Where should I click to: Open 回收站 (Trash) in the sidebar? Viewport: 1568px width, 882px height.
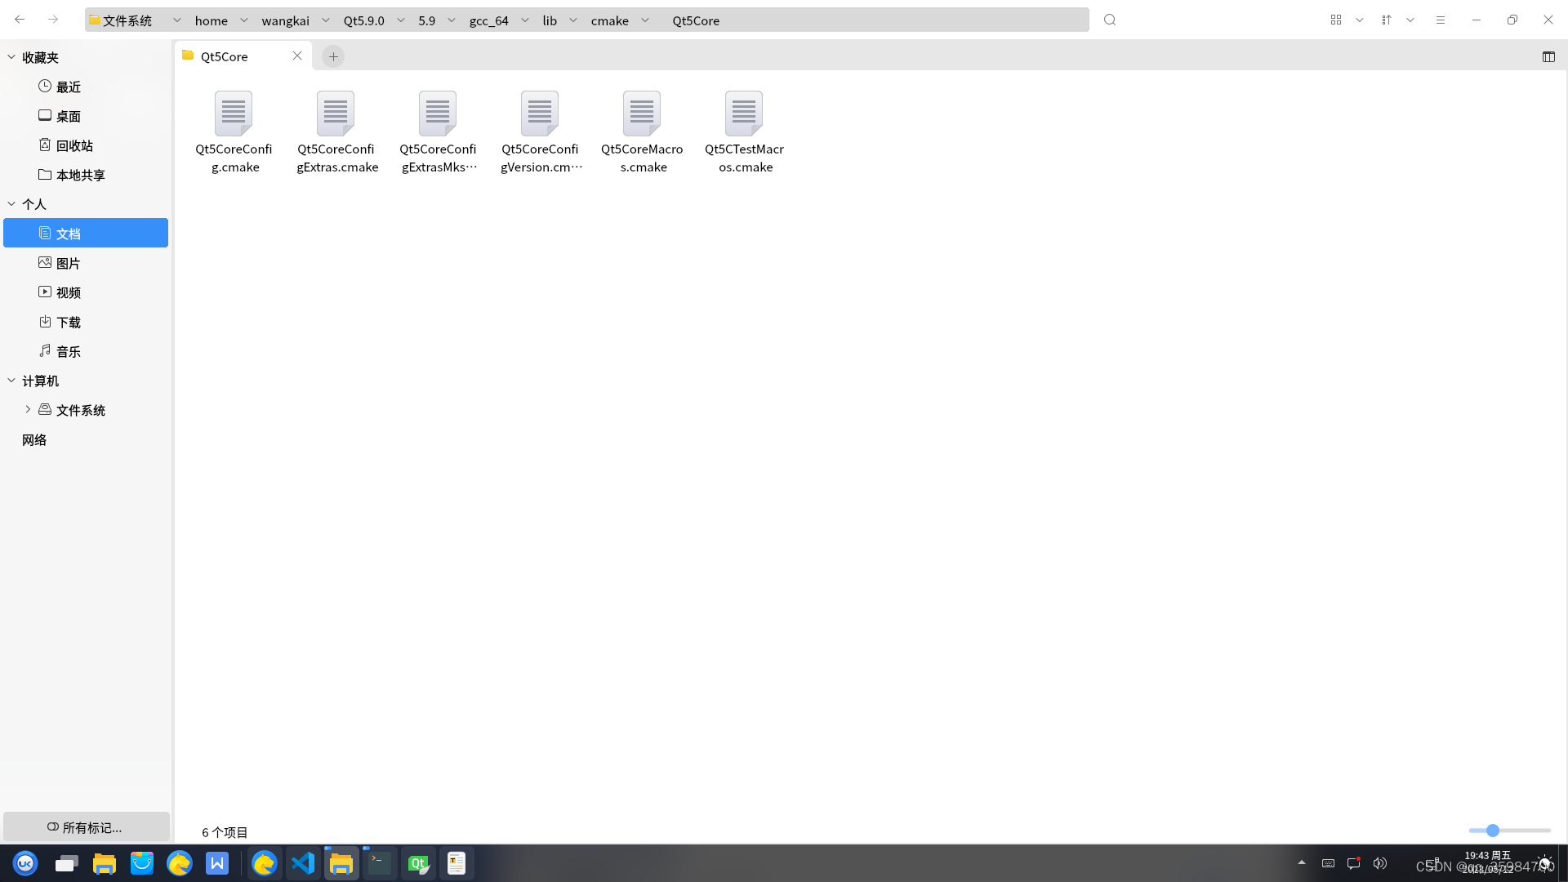(x=75, y=145)
